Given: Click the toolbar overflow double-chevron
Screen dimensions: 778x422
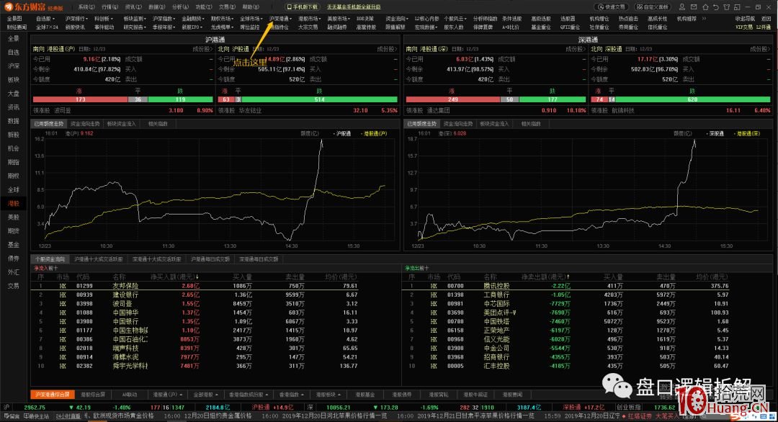Looking at the screenshot, I should coord(704,19).
